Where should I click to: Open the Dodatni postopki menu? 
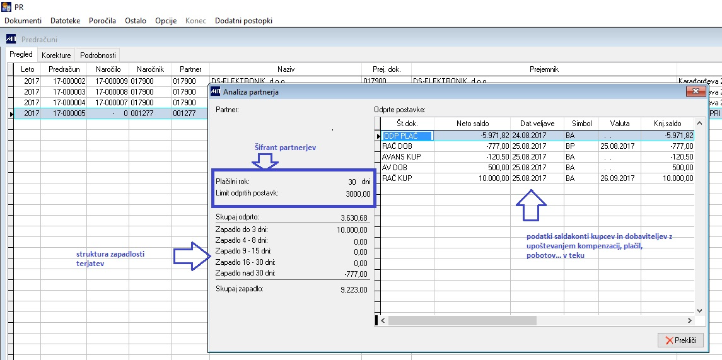tap(243, 21)
